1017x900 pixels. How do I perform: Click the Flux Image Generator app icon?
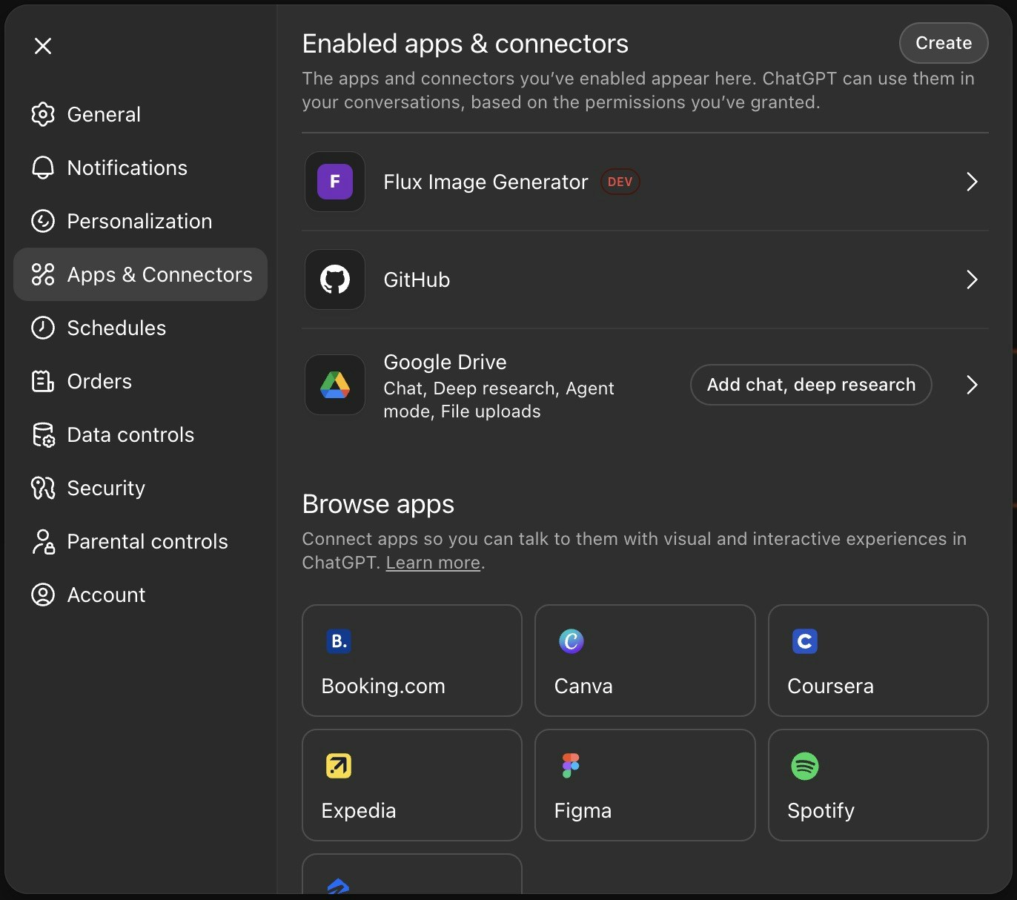(334, 182)
